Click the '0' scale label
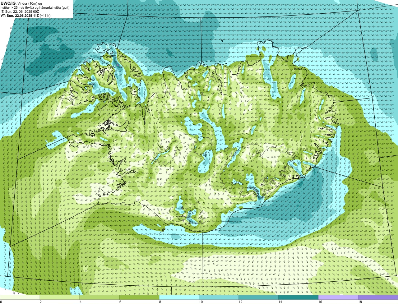Image resolution: width=398 pixels, height=304 pixels. (x=1, y=302)
